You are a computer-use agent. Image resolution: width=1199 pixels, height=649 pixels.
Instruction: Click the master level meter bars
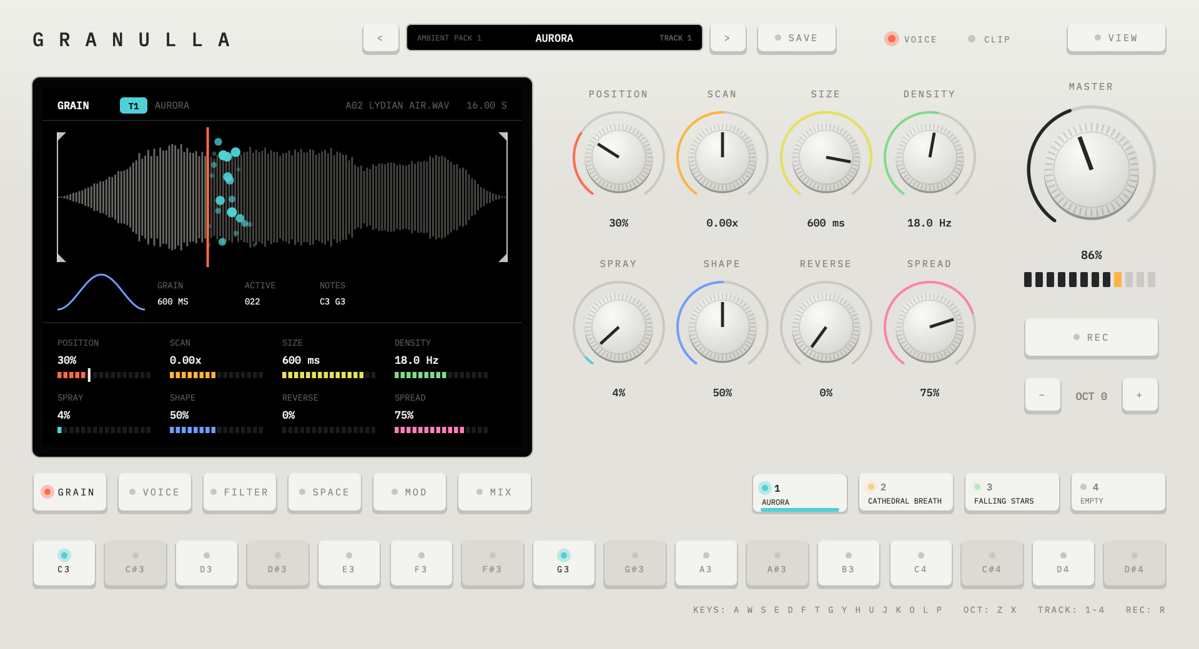point(1090,280)
